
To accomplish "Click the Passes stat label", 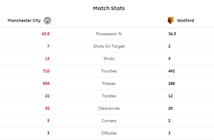I will click(109, 83).
